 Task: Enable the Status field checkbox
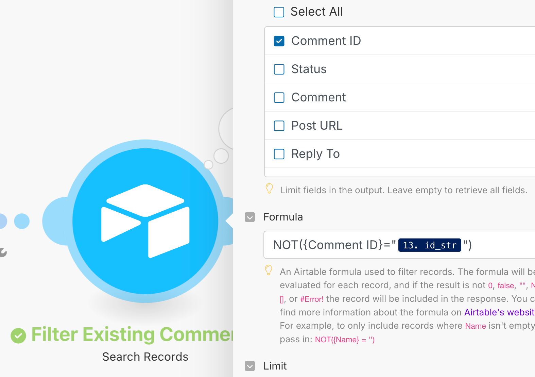(279, 69)
